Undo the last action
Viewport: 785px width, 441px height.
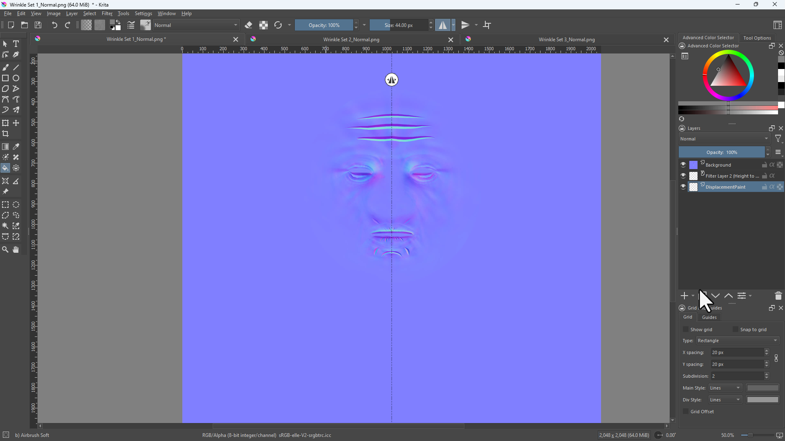tap(54, 25)
